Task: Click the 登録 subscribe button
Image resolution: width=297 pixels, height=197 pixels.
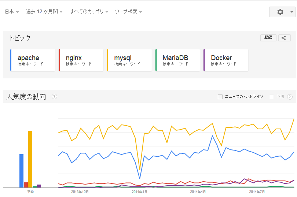Action: (268, 38)
